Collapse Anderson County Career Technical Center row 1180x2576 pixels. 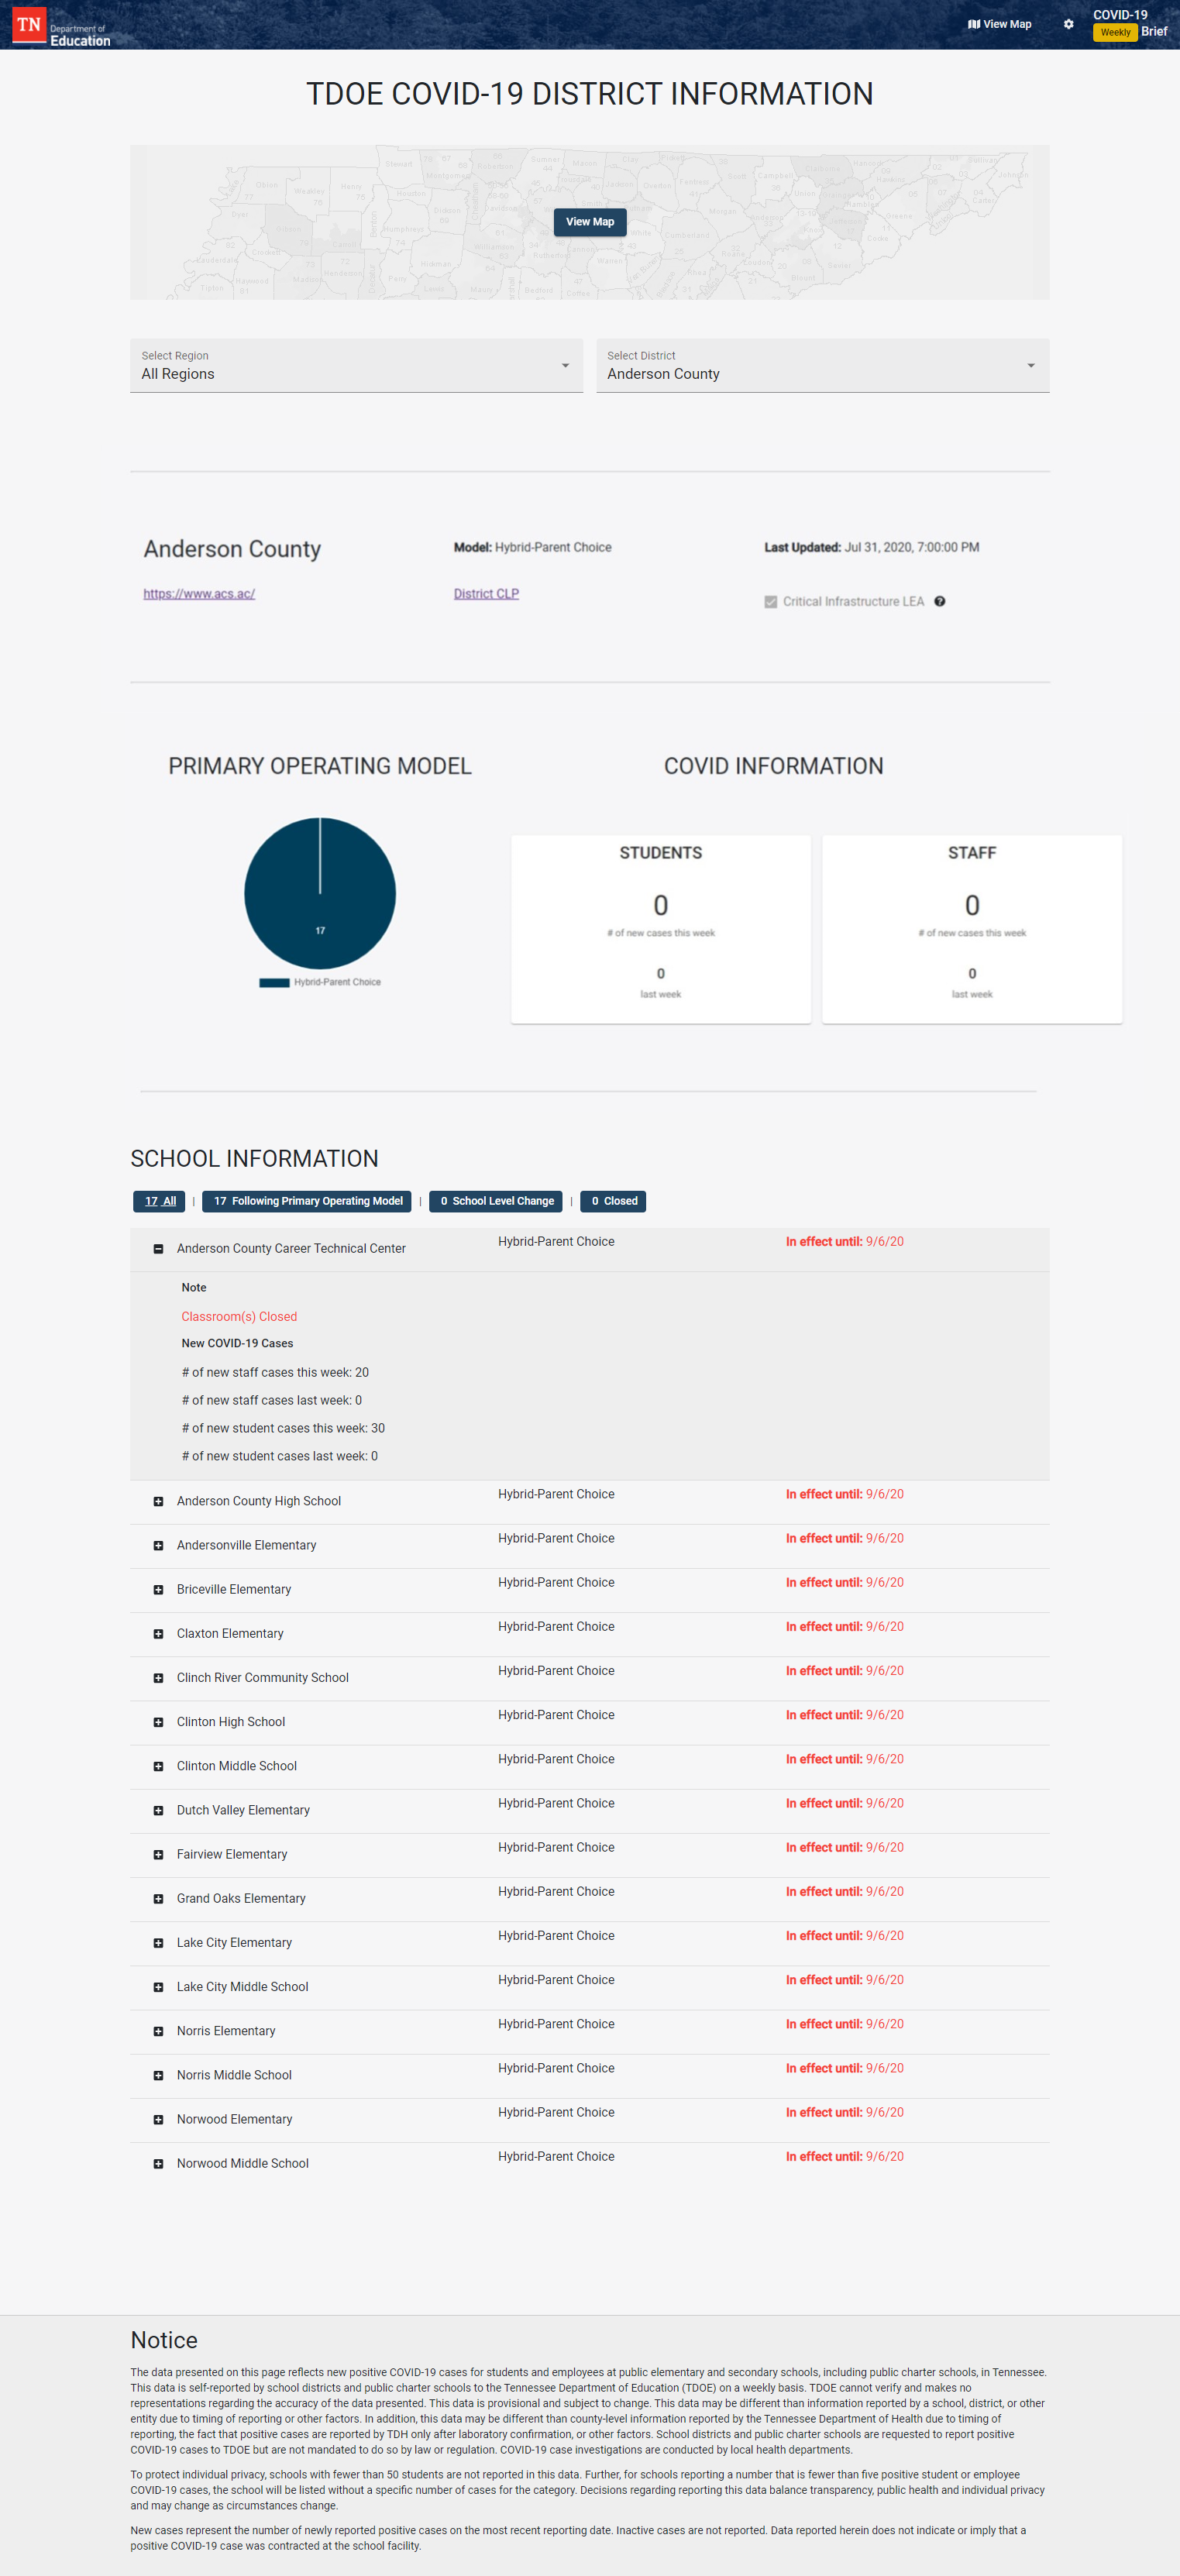158,1248
